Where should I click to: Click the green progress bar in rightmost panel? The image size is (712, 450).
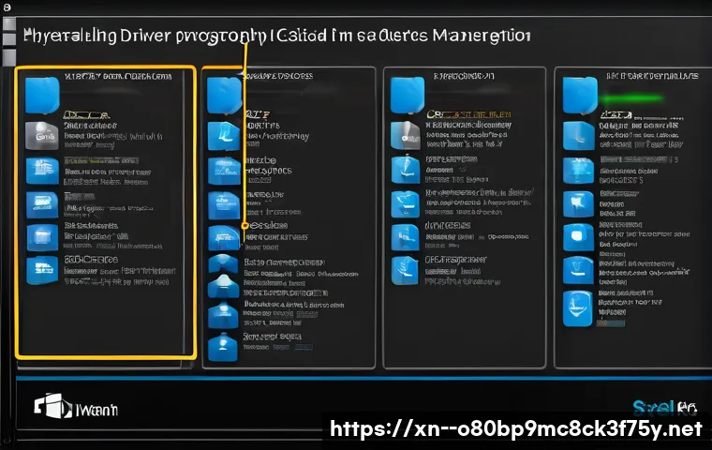click(630, 98)
